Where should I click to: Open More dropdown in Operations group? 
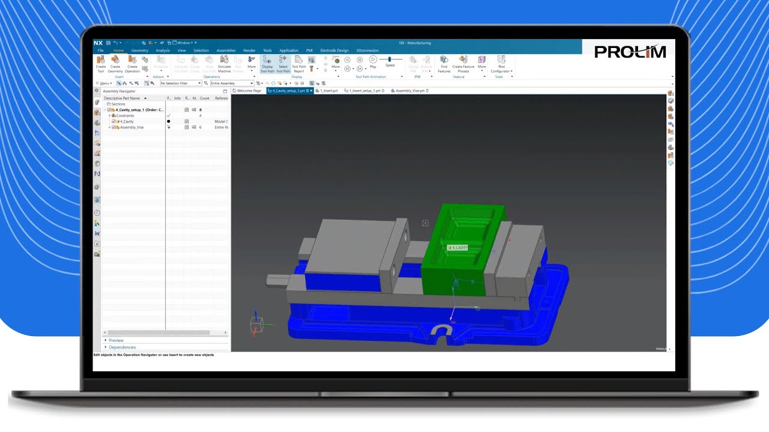(x=252, y=62)
